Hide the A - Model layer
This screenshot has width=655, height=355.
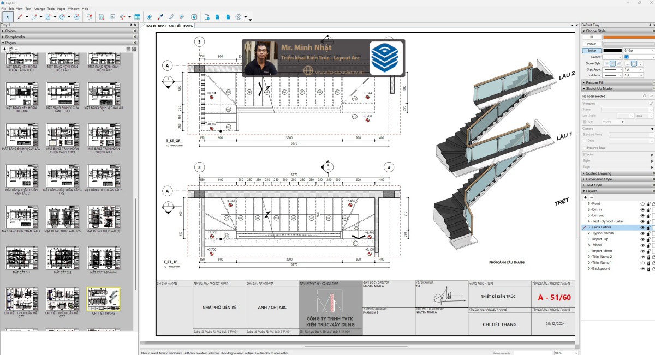click(x=642, y=245)
